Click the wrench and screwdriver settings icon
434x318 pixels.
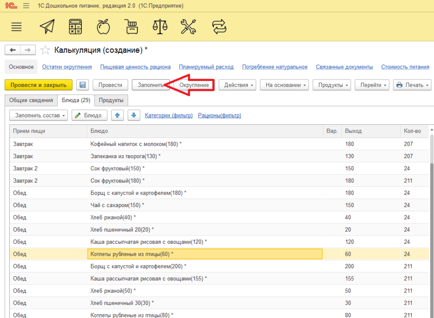pyautogui.click(x=188, y=27)
